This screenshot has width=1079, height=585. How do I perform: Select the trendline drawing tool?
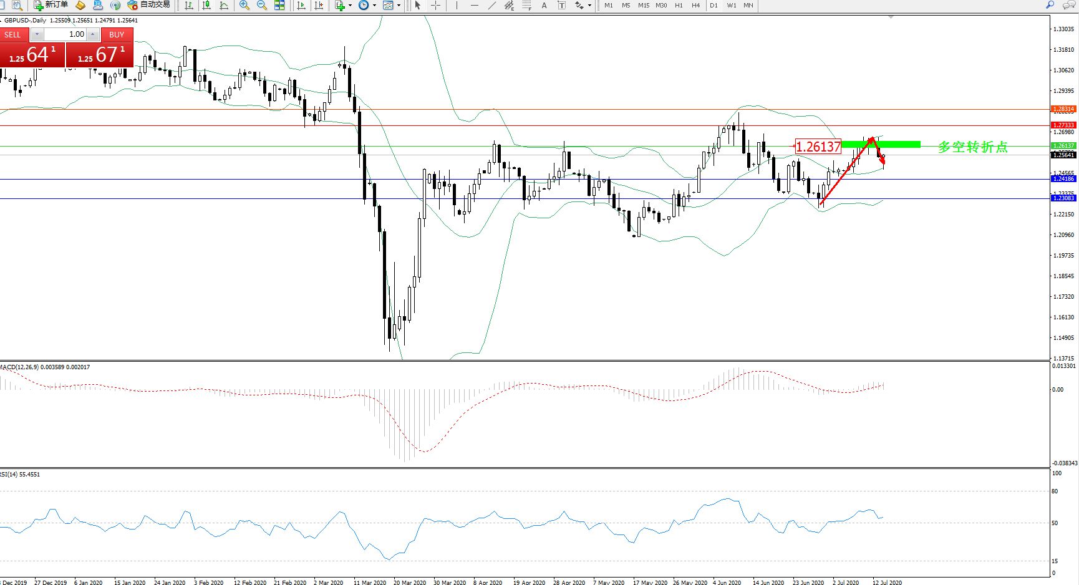click(x=492, y=5)
